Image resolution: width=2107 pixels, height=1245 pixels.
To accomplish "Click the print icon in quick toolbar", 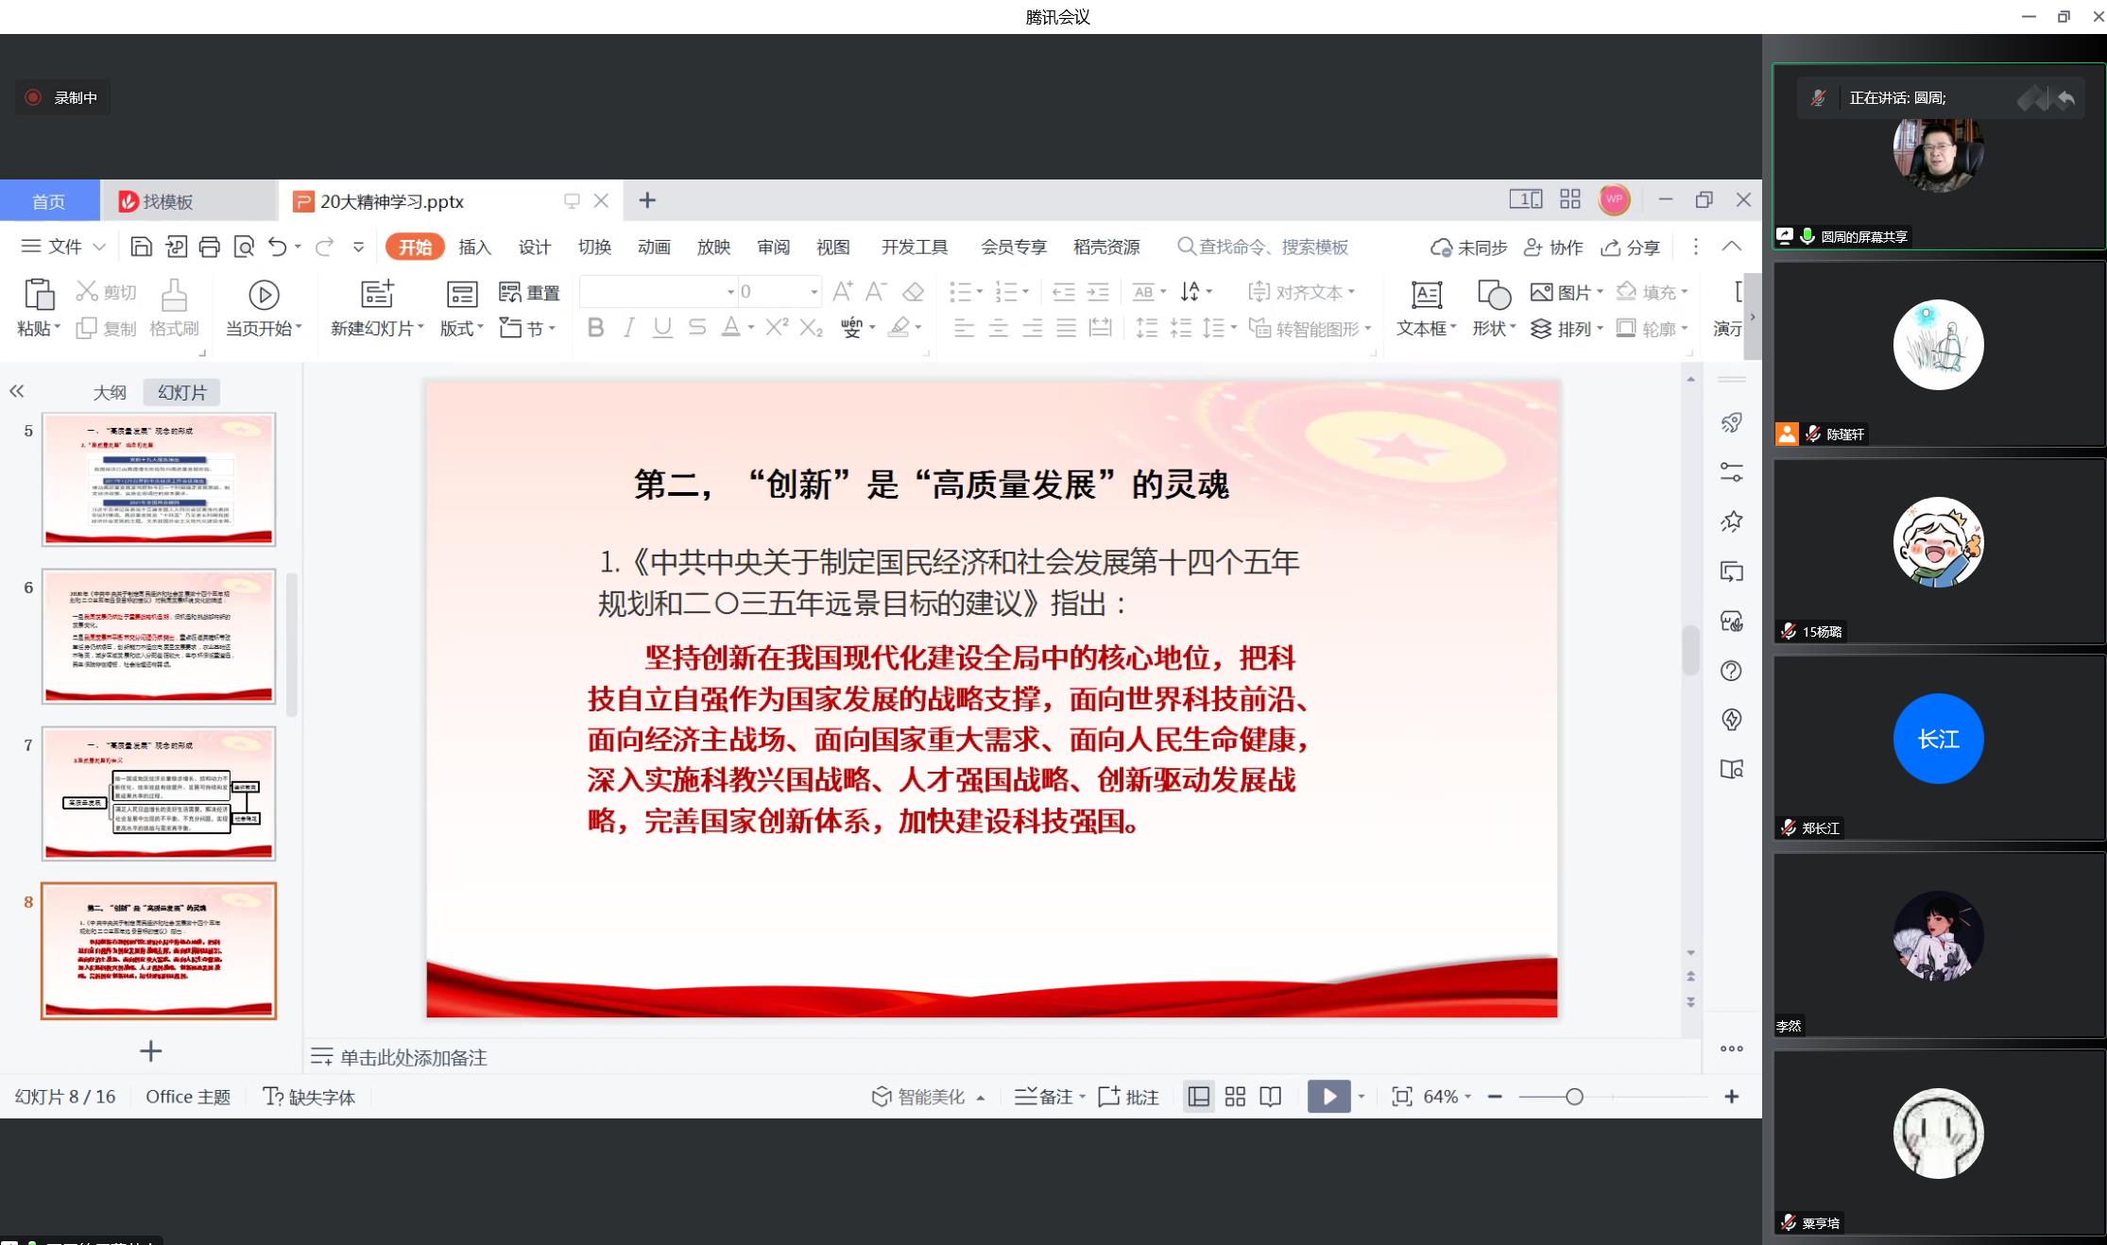I will pyautogui.click(x=210, y=247).
